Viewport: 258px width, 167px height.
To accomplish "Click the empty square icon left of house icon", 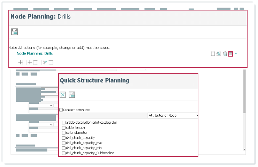I will pos(213,54).
